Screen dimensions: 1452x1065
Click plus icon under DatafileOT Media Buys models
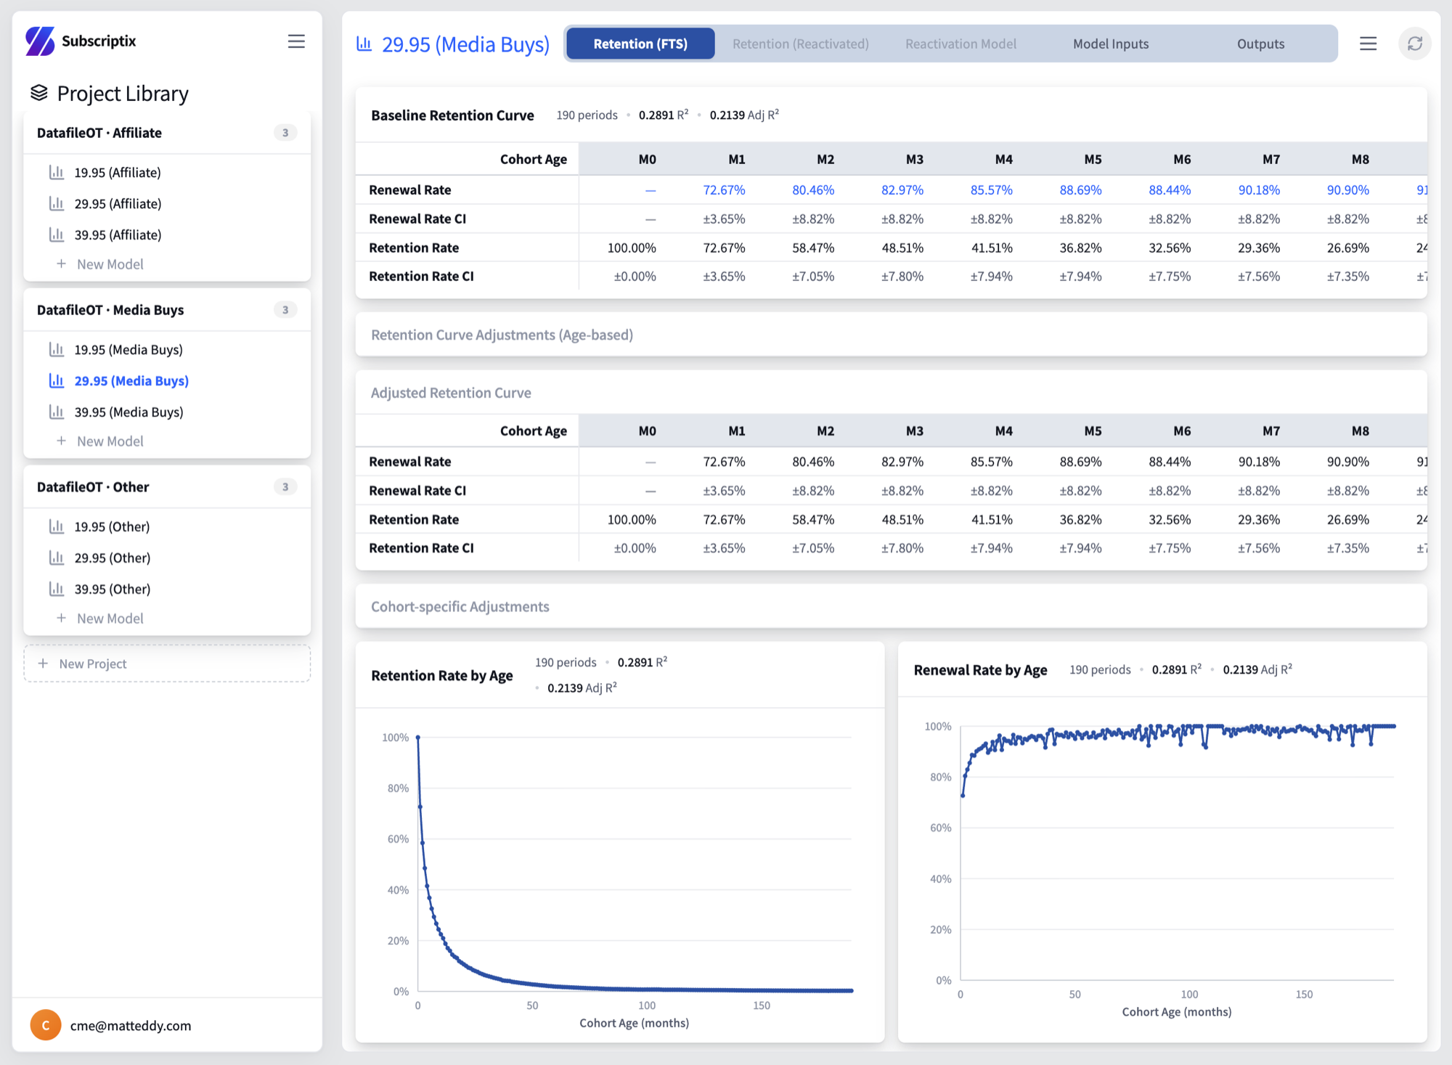click(x=62, y=441)
